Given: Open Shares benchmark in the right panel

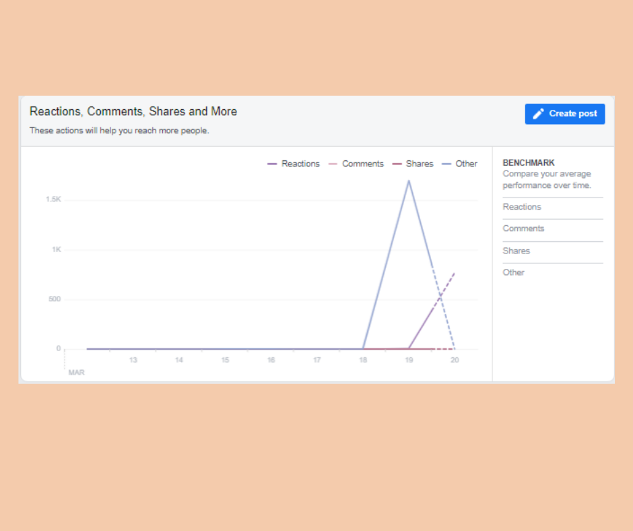Looking at the screenshot, I should tap(517, 251).
